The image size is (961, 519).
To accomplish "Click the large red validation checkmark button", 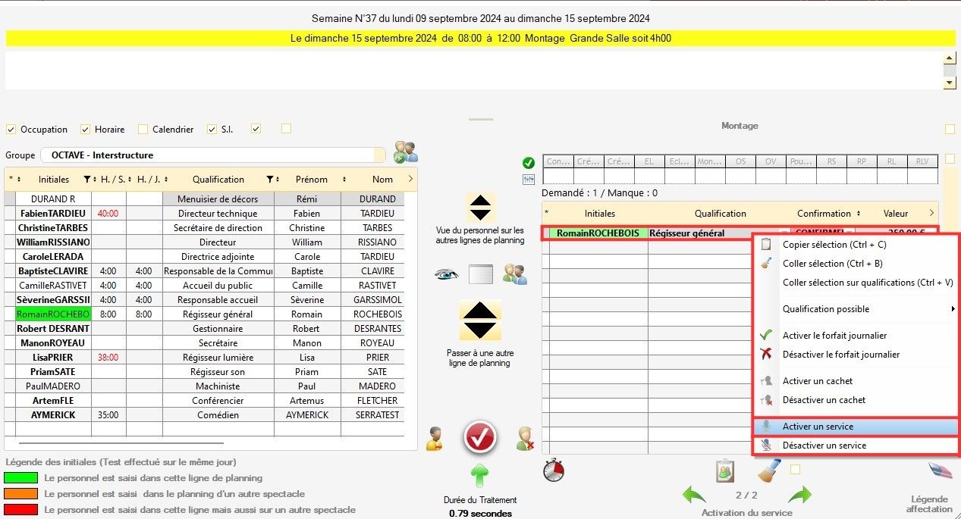I will [480, 437].
